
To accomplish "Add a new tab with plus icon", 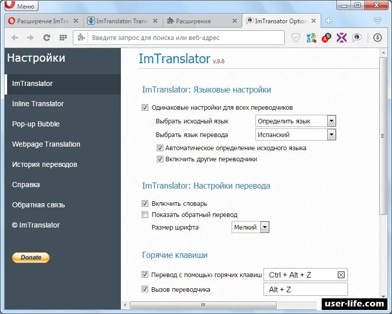I will tap(328, 21).
